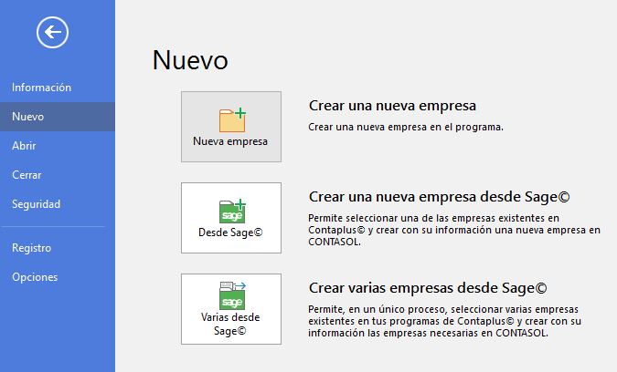
Task: Click the 'Desde Sage©' button label
Action: (230, 232)
